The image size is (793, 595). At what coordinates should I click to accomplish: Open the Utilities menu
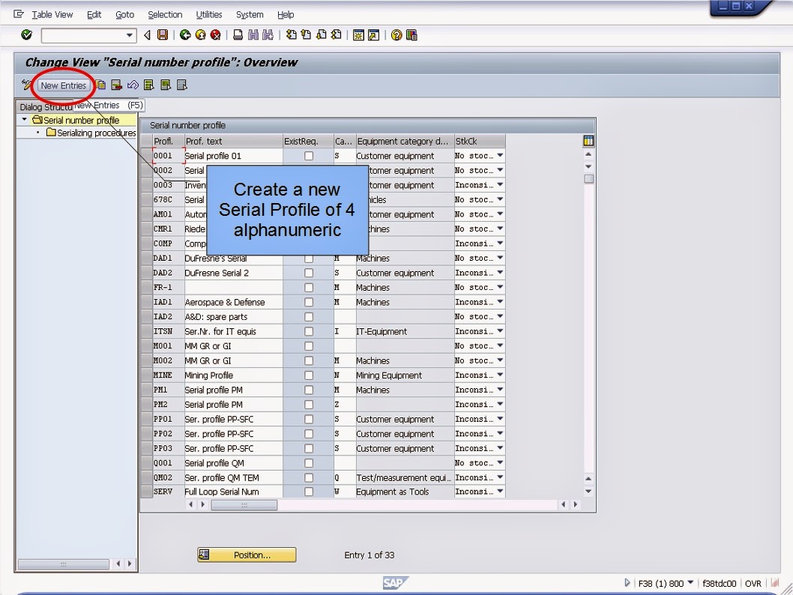click(x=209, y=14)
